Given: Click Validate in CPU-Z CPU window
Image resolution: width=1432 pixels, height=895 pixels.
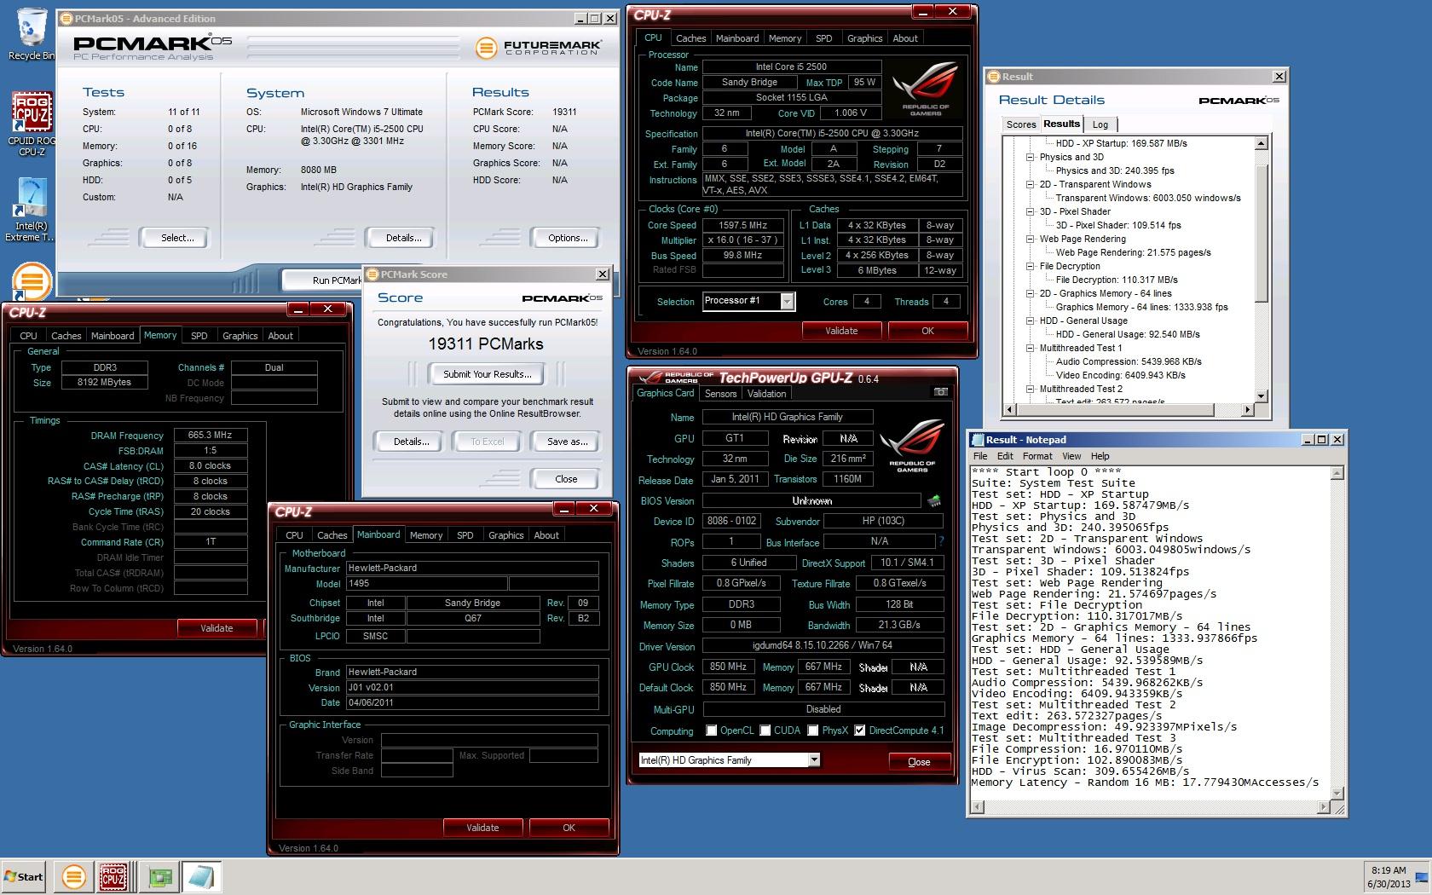Looking at the screenshot, I should (841, 331).
